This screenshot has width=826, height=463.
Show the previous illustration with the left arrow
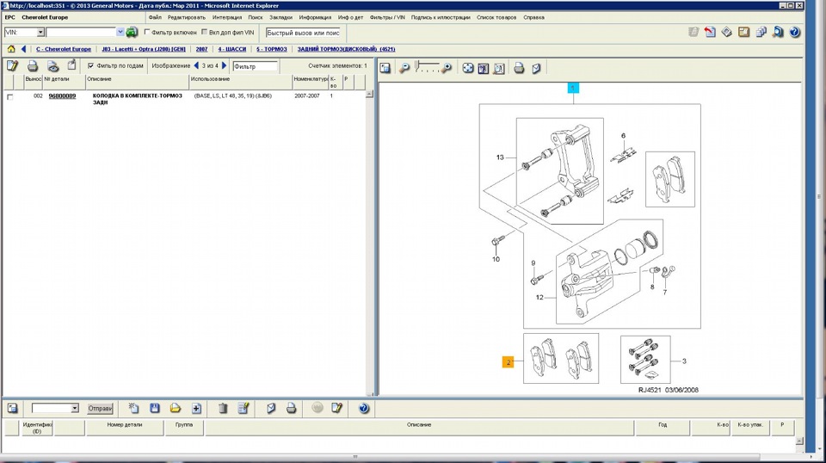tap(196, 66)
